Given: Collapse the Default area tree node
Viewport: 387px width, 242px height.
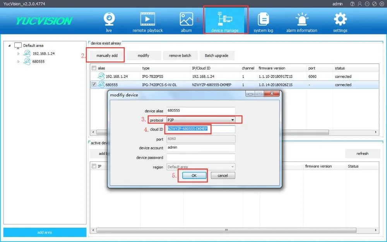Looking at the screenshot, I should point(9,45).
